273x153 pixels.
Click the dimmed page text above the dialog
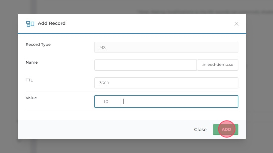point(203,11)
